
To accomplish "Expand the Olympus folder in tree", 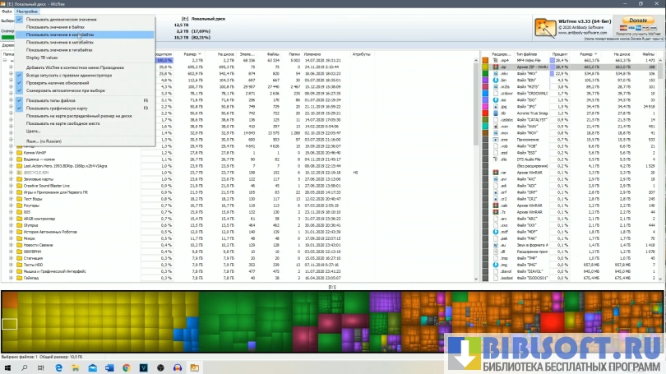I will (11, 225).
